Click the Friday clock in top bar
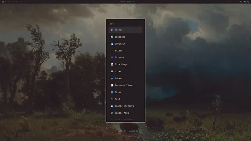This screenshot has height=141, width=251. 125,2
